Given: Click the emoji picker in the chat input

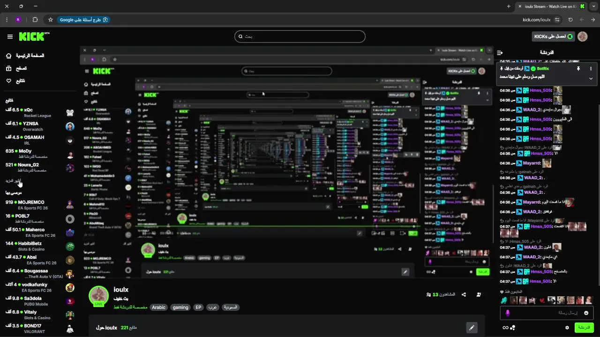Looking at the screenshot, I should (x=586, y=313).
